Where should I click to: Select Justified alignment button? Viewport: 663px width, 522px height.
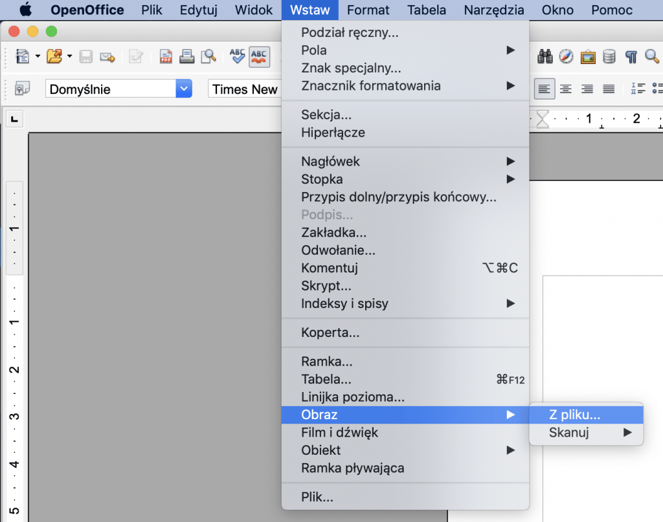(609, 89)
